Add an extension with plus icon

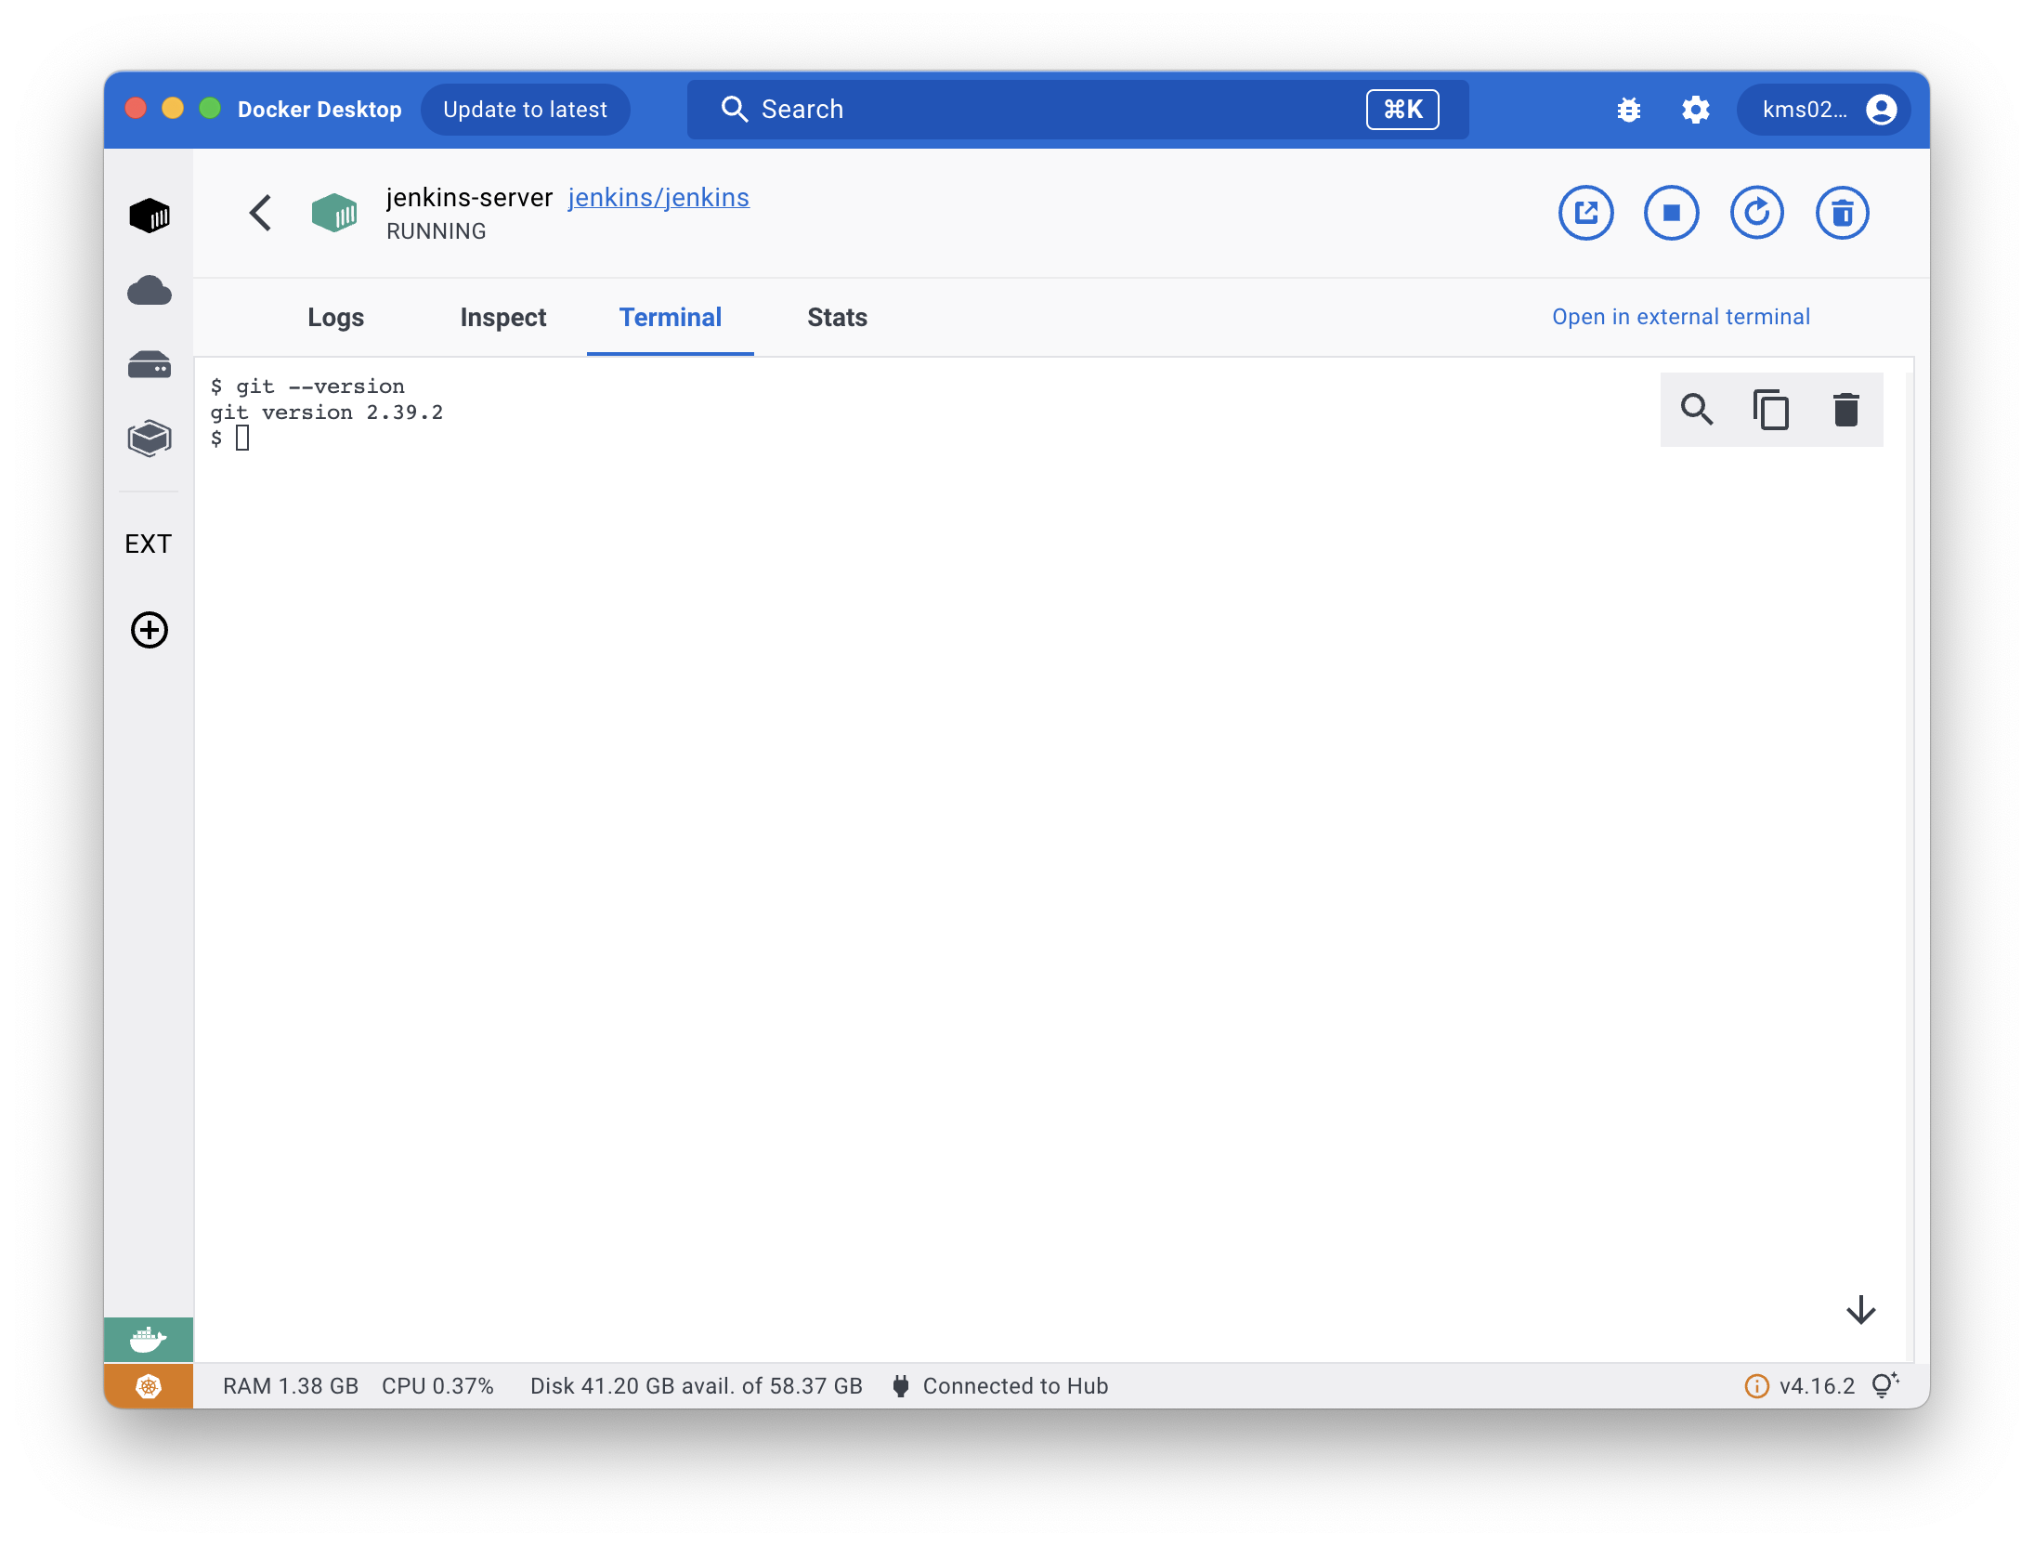coord(149,630)
